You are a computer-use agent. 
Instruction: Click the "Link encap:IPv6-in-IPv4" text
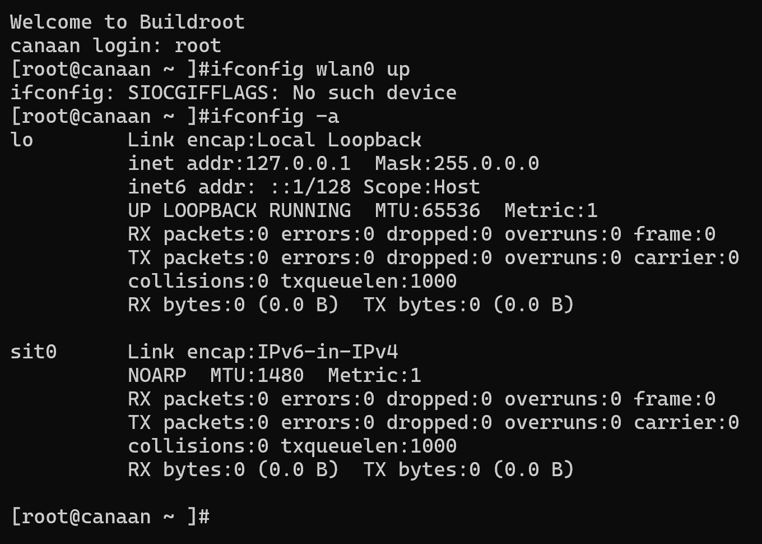pos(263,352)
